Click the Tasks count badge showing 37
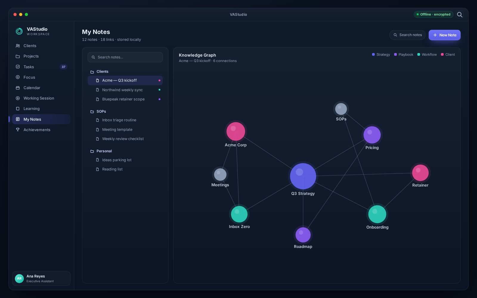 pos(64,67)
